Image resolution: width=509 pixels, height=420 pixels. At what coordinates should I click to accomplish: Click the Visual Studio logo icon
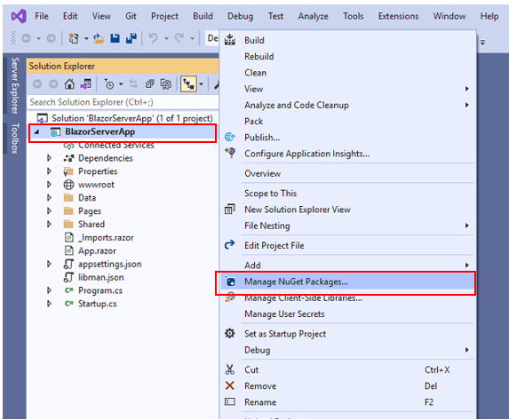19,16
